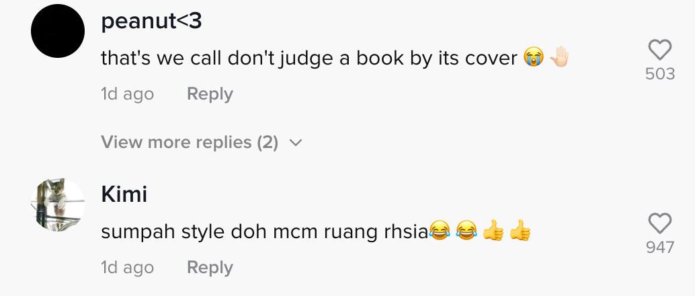Click the raised hand emoji in peanut<3's comment

(559, 57)
